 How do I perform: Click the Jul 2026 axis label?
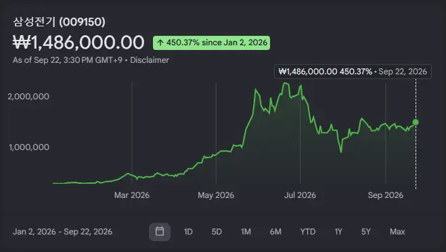point(300,195)
